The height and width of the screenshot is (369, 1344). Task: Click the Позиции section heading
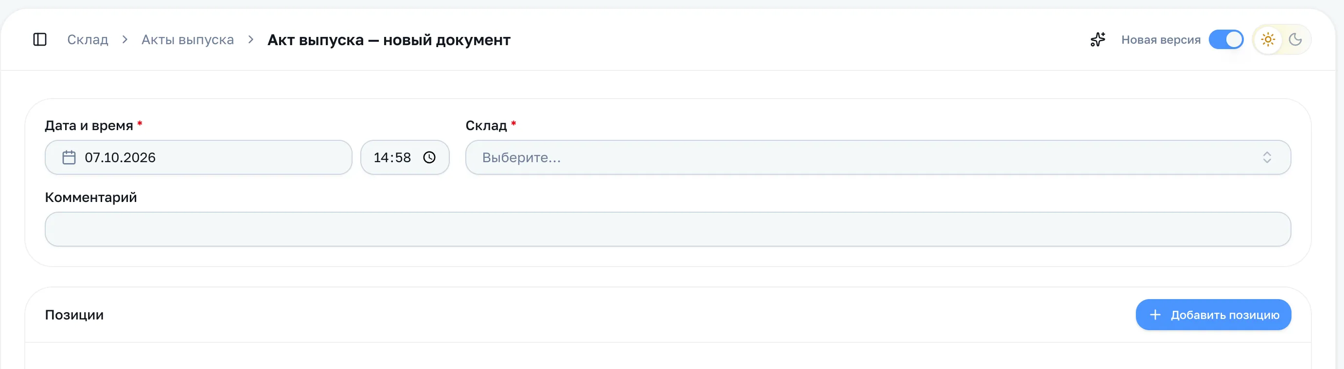coord(74,315)
